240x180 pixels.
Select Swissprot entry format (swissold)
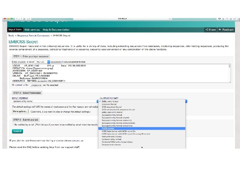click(142, 120)
